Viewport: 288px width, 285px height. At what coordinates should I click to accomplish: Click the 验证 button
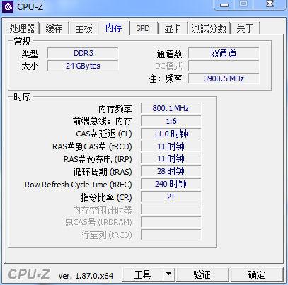(202, 274)
